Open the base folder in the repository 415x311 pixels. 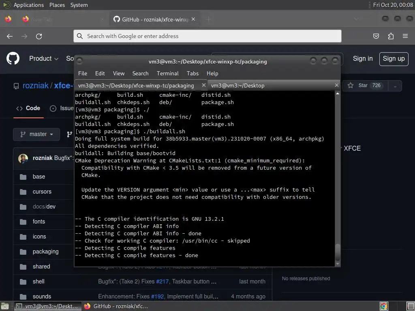click(x=39, y=177)
